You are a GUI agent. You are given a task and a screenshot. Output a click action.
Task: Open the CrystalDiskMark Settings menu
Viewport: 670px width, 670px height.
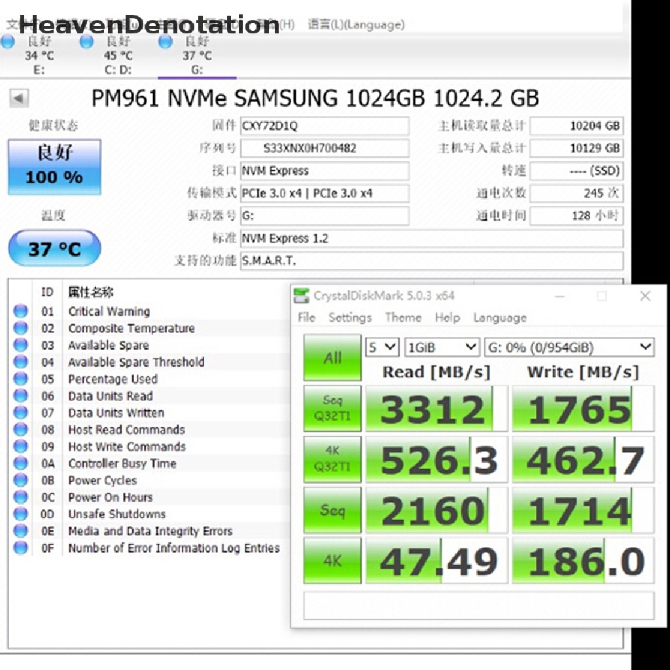coord(350,317)
